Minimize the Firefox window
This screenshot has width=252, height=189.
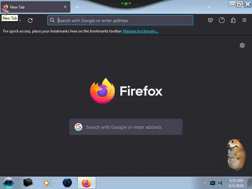pyautogui.click(x=232, y=4)
